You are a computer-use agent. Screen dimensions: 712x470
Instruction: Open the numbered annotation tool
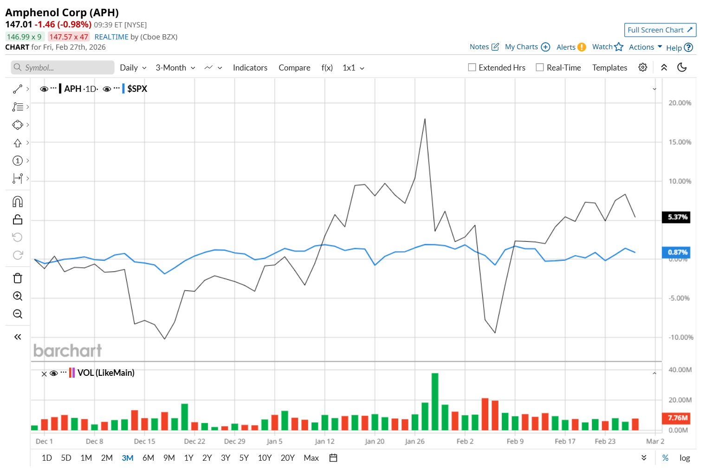(x=18, y=161)
